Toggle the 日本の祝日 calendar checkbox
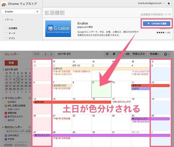 click(x=6, y=136)
